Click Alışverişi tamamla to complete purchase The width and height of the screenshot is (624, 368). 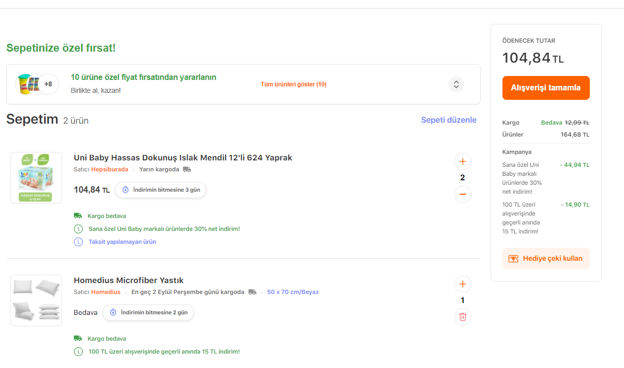[546, 88]
